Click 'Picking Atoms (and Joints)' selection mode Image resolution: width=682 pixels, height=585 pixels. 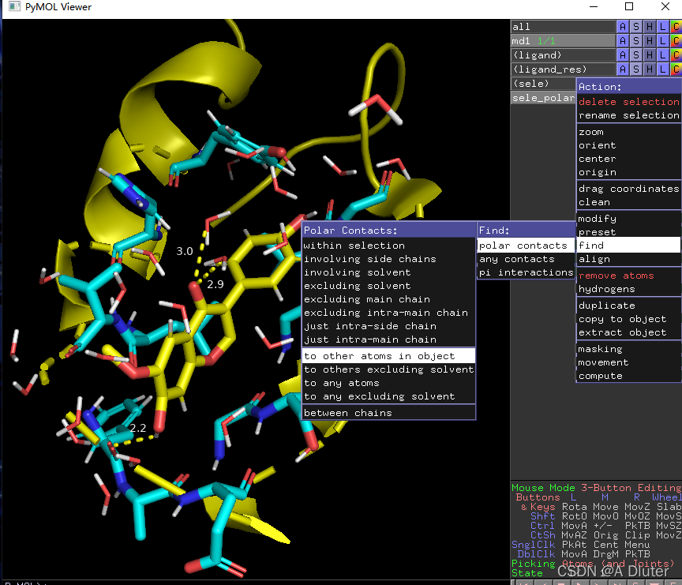tap(594, 564)
